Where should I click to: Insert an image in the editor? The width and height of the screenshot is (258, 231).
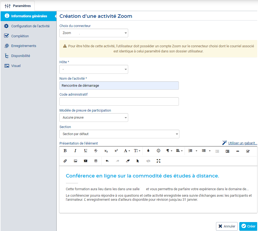75,161
